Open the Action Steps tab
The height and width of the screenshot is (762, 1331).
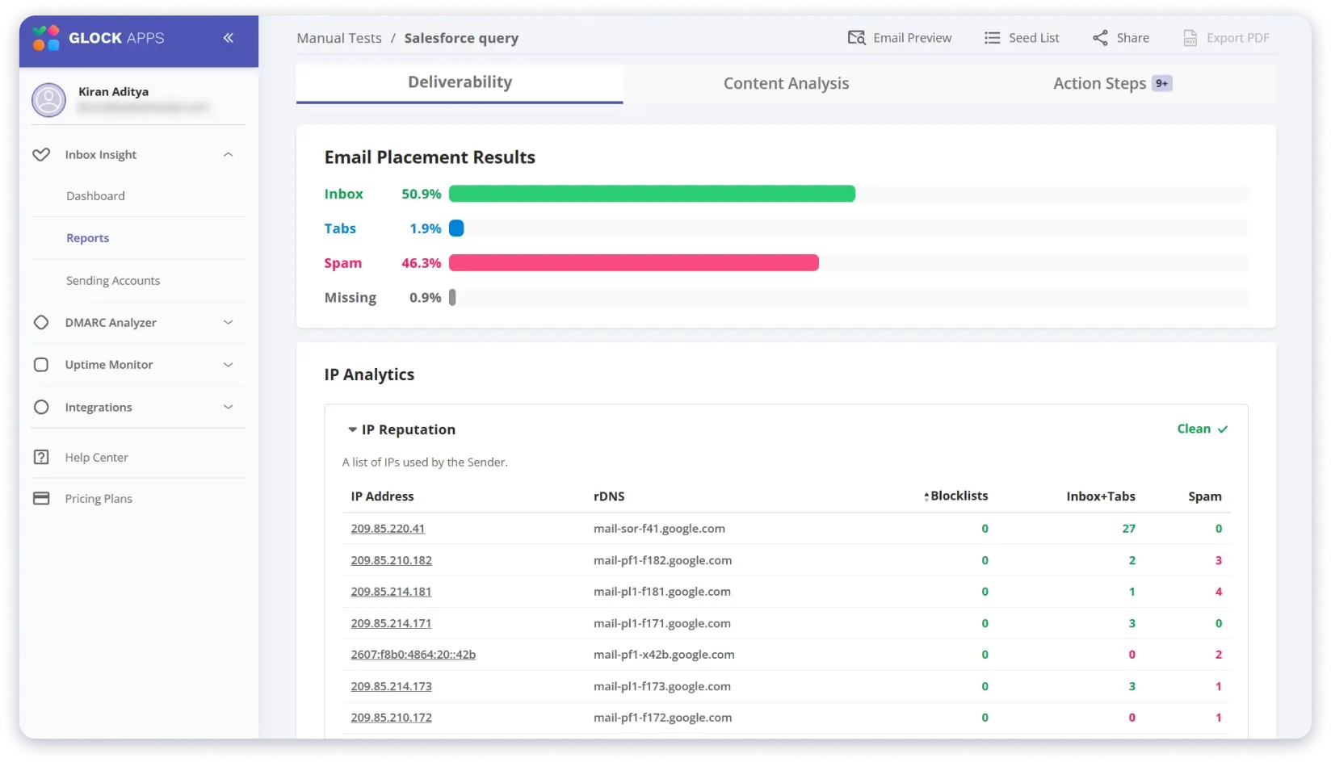(1099, 83)
